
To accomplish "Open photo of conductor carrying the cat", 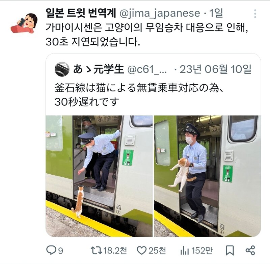I will (207, 176).
